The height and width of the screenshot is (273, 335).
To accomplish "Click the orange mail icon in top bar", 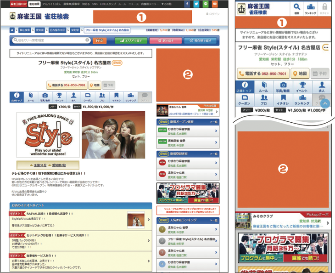I will [x=215, y=4].
